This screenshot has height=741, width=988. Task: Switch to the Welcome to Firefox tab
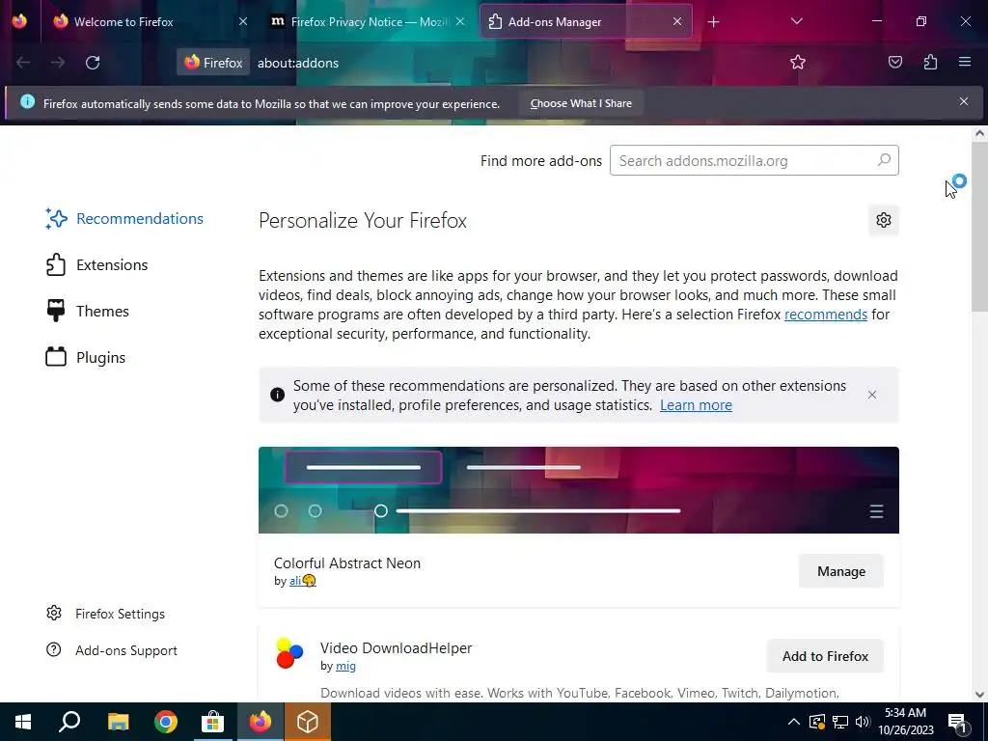tap(150, 21)
